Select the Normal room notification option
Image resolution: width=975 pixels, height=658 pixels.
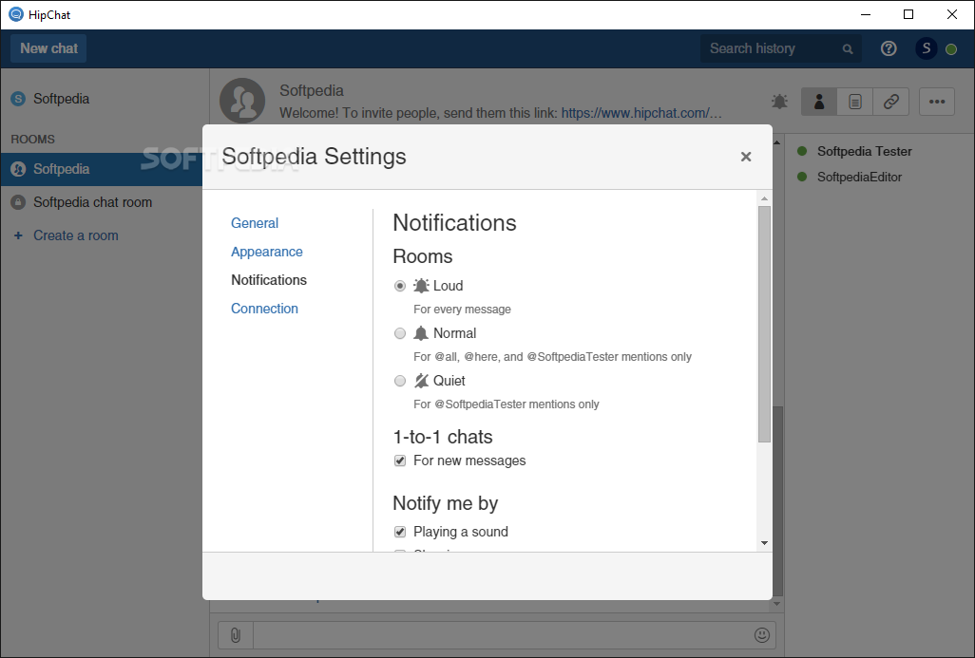[400, 333]
